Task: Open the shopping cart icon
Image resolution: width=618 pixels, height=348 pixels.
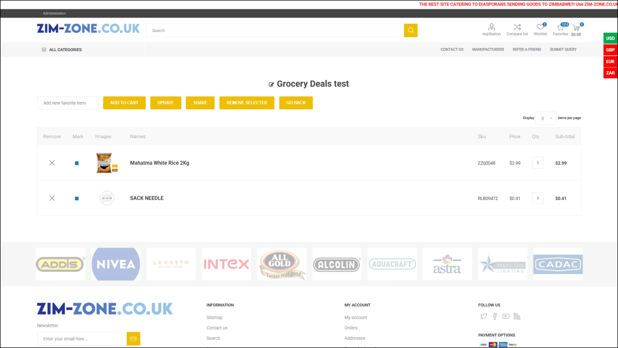Action: 576,27
